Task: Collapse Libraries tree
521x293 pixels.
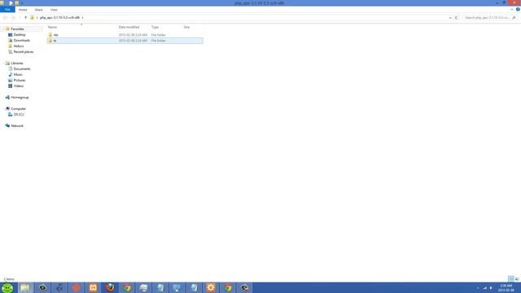Action: click(3, 63)
